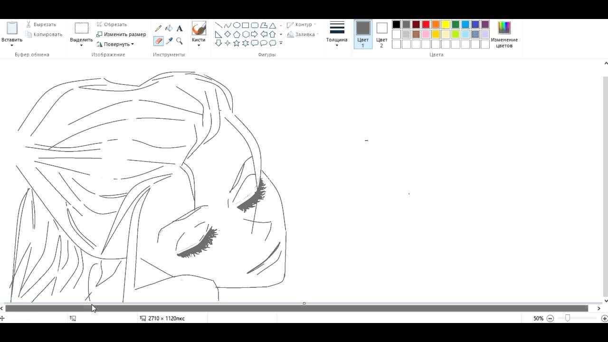Click the zoom out minus button
608x342 pixels.
tap(550, 318)
